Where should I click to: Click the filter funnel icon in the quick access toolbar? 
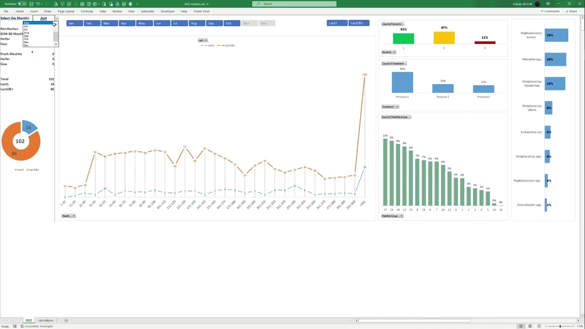tap(62, 4)
